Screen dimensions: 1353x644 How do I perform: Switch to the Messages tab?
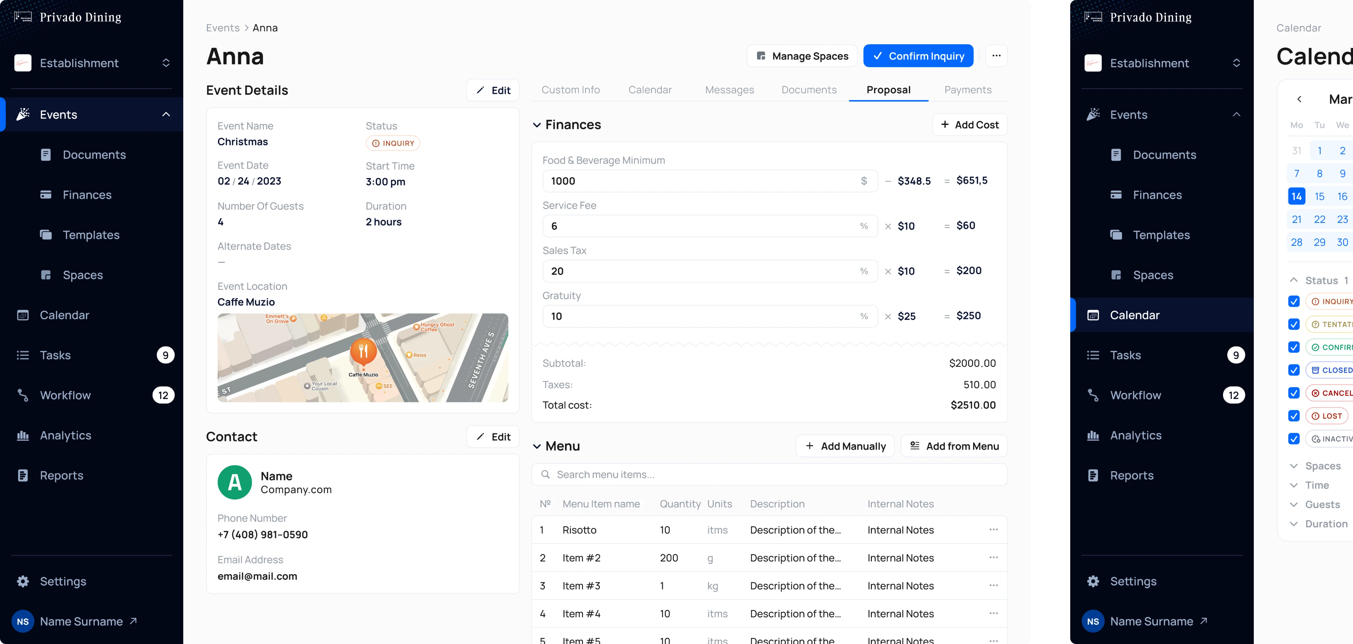click(729, 90)
